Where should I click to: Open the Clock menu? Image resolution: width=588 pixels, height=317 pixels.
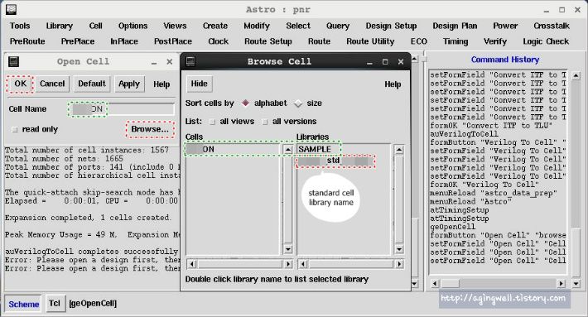219,41
